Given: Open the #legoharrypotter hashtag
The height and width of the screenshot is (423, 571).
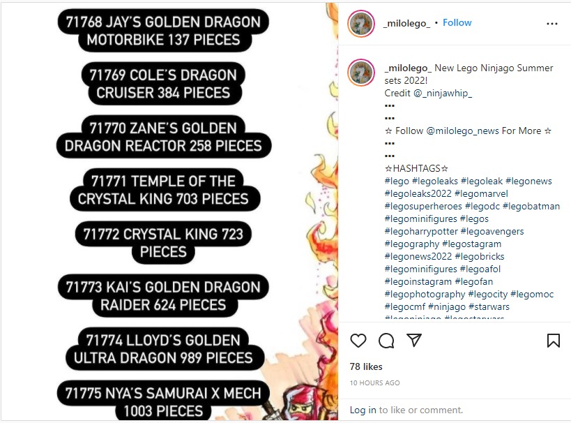Looking at the screenshot, I should [x=421, y=232].
